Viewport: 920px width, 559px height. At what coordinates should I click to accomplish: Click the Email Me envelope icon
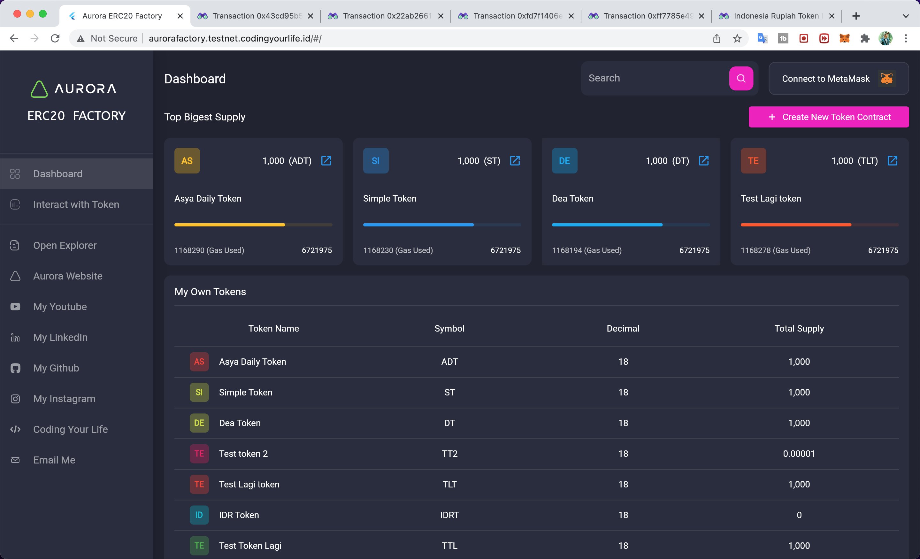click(15, 460)
